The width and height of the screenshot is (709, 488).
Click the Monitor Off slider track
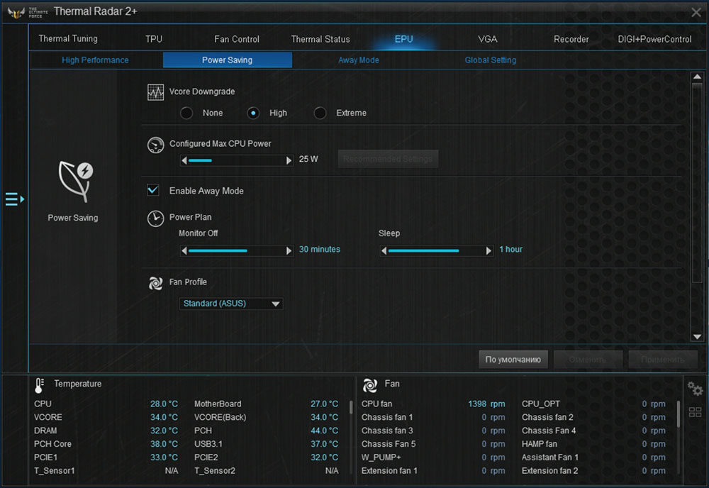click(237, 250)
